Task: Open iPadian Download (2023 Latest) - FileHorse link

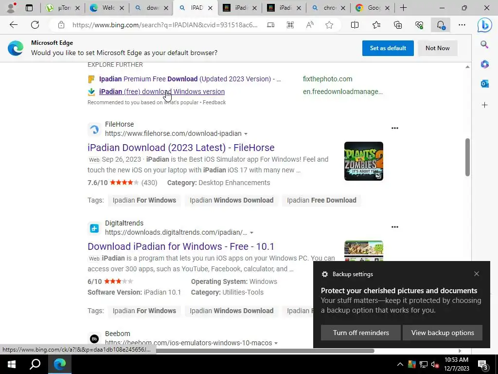Action: 181,148
